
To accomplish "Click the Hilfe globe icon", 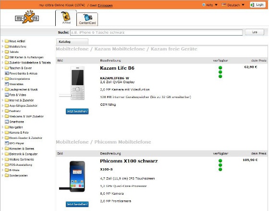I will click(204, 5).
